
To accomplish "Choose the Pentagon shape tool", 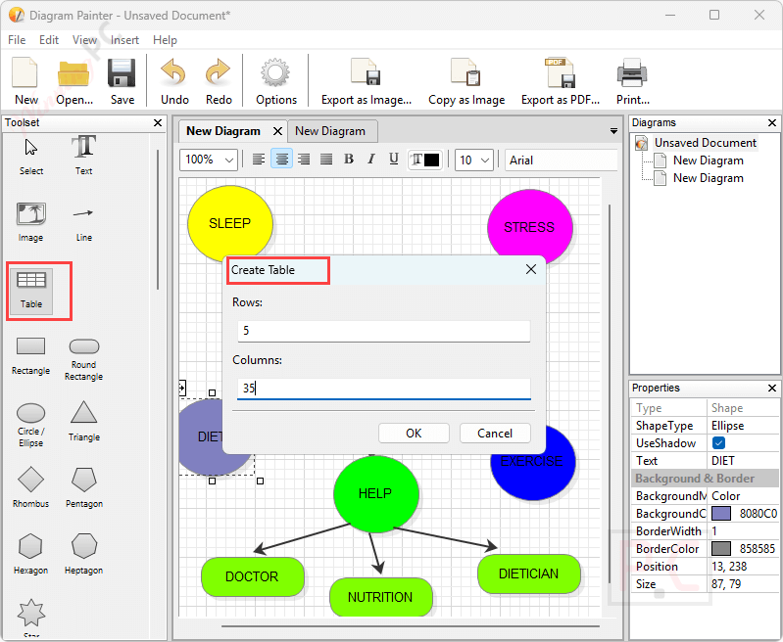I will coord(83,487).
